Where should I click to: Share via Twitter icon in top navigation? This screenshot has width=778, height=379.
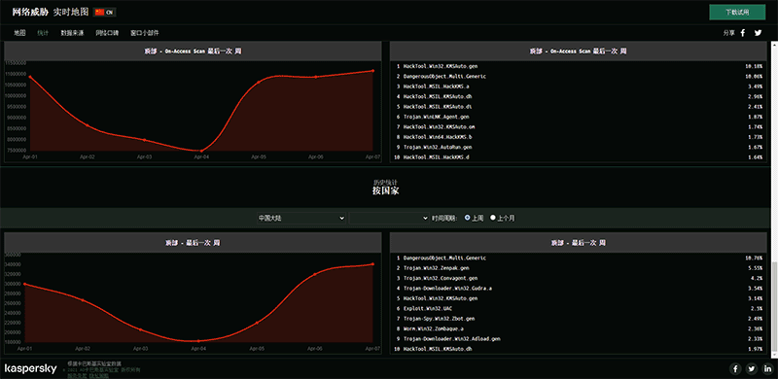click(x=759, y=33)
